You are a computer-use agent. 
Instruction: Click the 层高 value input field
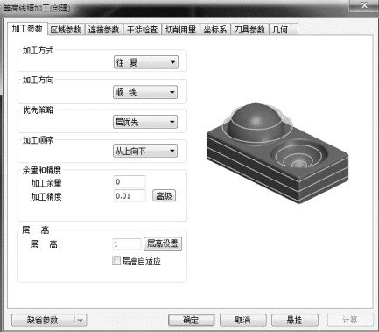(127, 244)
